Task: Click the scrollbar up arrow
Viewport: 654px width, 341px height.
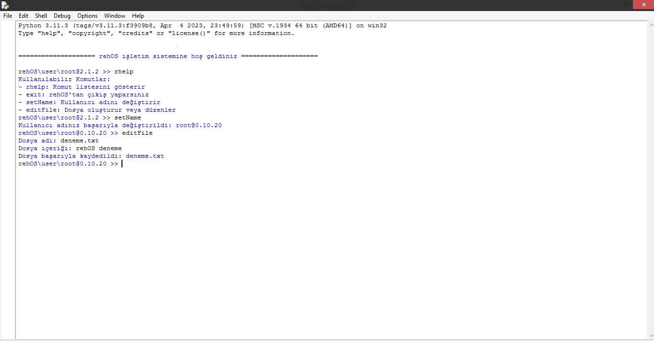Action: [650, 24]
